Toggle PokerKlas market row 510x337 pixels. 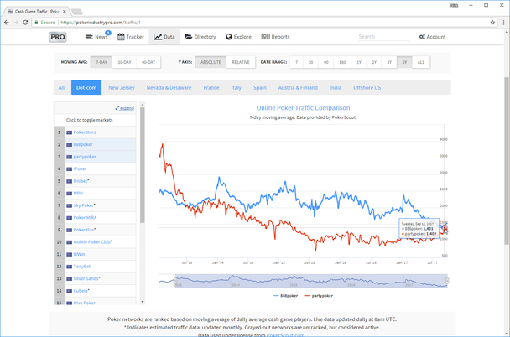point(95,230)
